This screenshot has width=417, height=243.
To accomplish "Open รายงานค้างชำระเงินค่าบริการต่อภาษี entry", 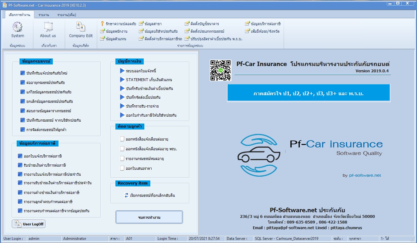I will (49, 192).
